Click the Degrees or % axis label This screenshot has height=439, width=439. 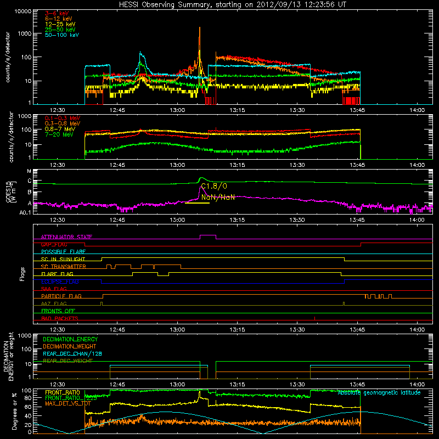[14, 412]
